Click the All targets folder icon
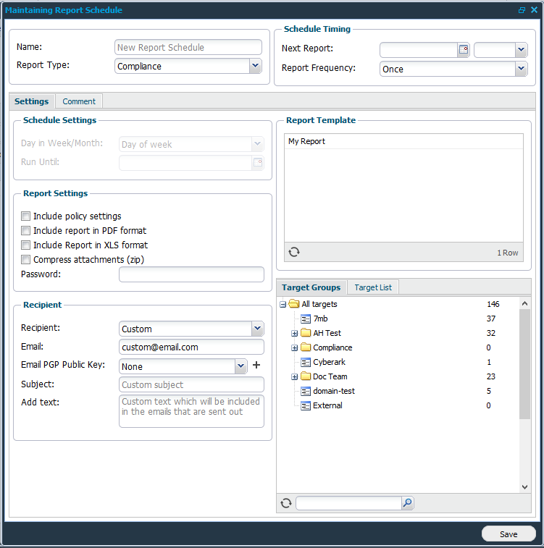 [x=294, y=304]
